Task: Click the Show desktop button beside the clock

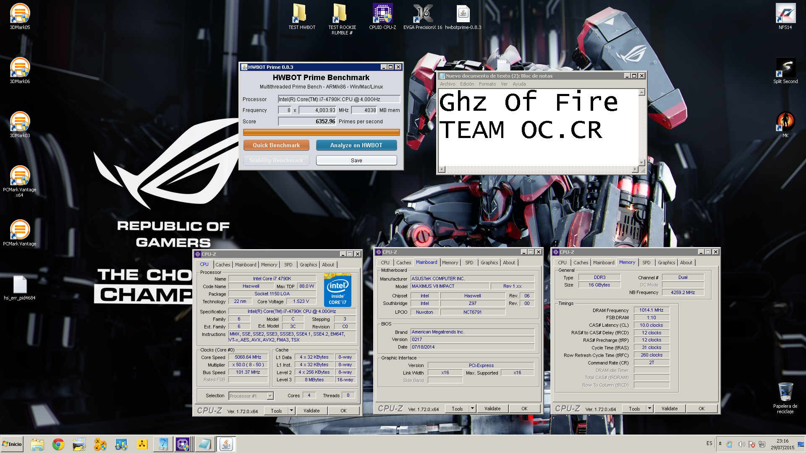Action: pyautogui.click(x=801, y=444)
